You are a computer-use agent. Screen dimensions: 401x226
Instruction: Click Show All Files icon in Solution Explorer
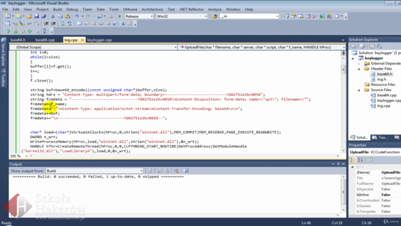click(x=363, y=46)
